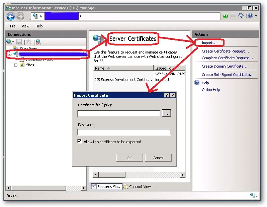Screen dimensions: 267x207
Task: Click Complete Certificate Request... action
Action: pyautogui.click(x=227, y=58)
